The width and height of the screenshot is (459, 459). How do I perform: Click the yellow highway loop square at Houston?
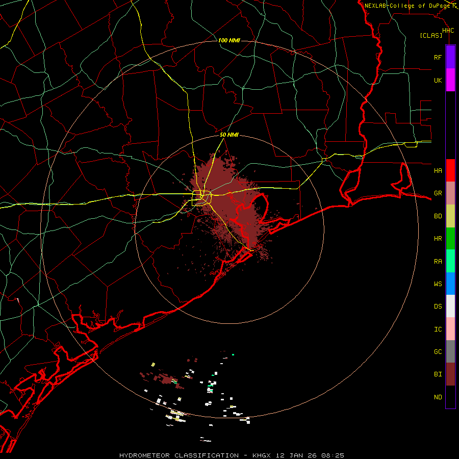[x=201, y=198]
